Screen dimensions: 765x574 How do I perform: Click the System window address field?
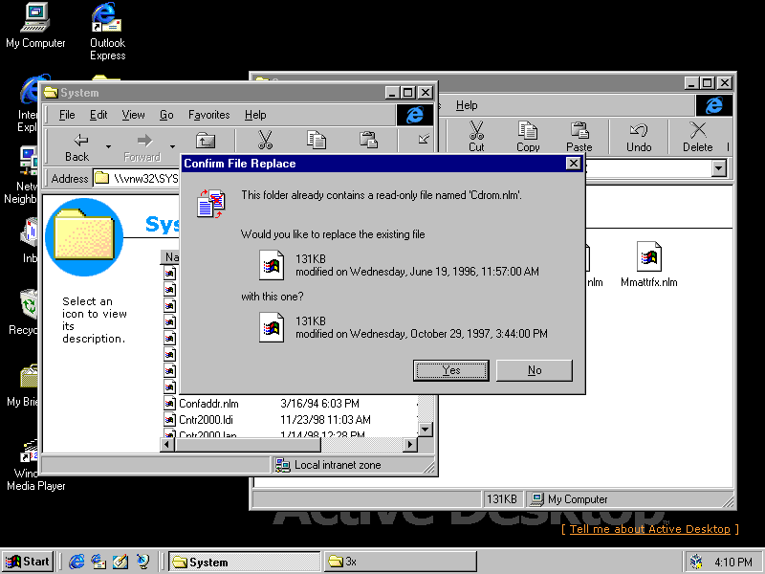[137, 178]
